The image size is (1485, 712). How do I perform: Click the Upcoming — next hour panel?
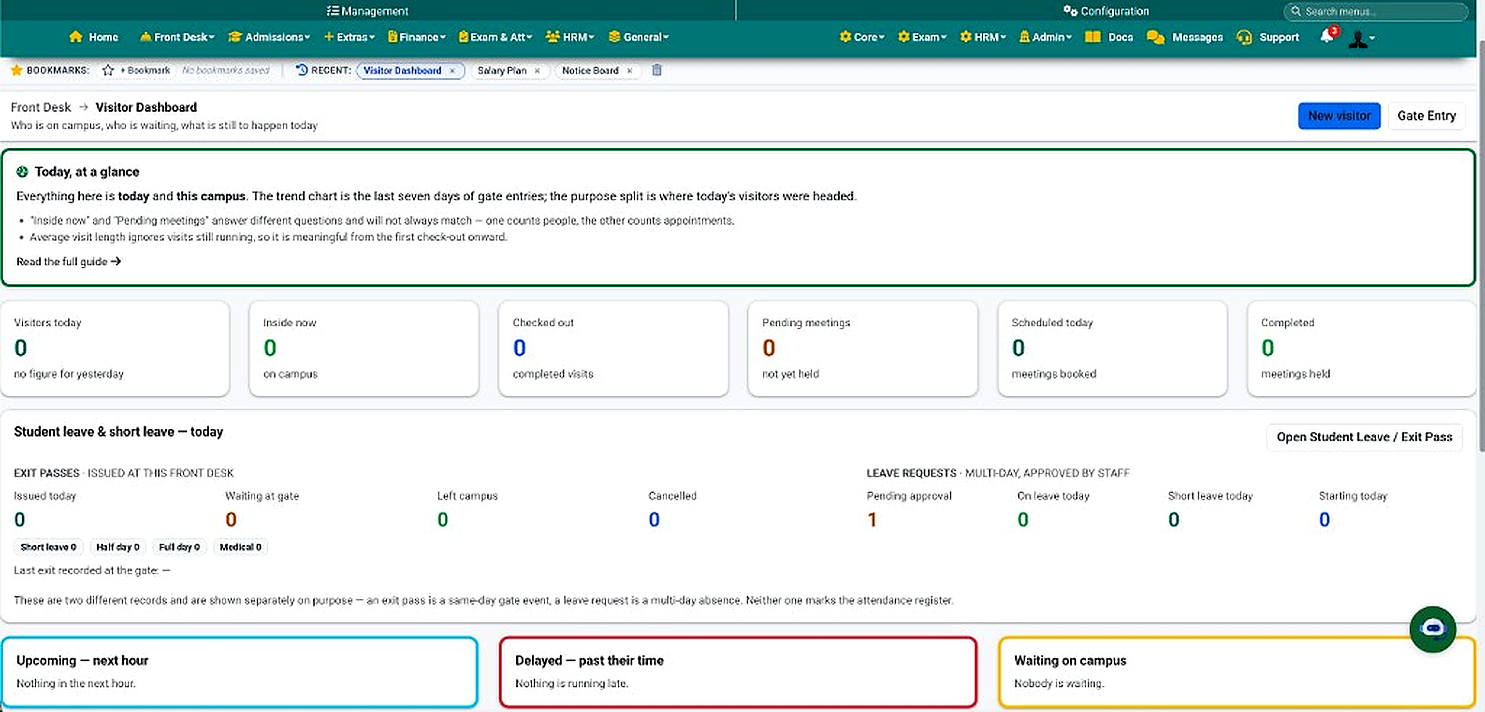239,672
